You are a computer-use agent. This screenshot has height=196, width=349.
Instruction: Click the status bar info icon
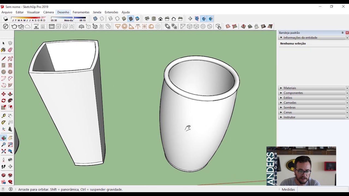pyautogui.click(x=11, y=189)
